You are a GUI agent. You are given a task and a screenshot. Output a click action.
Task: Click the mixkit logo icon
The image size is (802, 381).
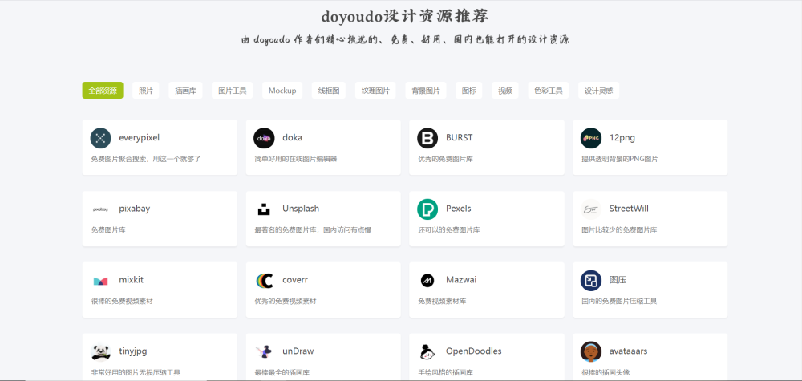101,280
